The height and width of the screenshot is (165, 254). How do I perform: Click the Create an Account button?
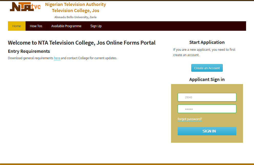207,68
